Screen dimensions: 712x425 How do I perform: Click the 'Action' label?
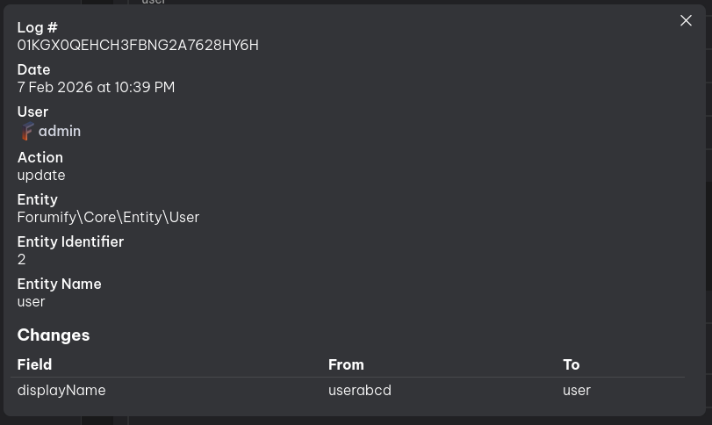40,158
